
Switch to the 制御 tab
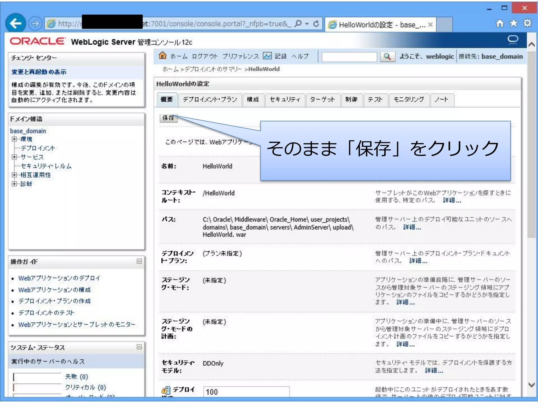351,100
